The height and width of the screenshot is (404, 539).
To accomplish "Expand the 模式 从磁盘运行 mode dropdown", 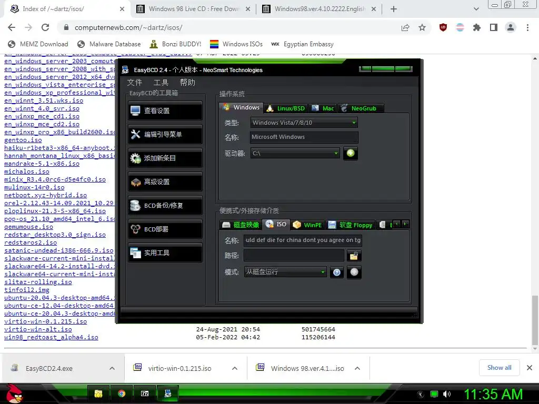I will [285, 272].
